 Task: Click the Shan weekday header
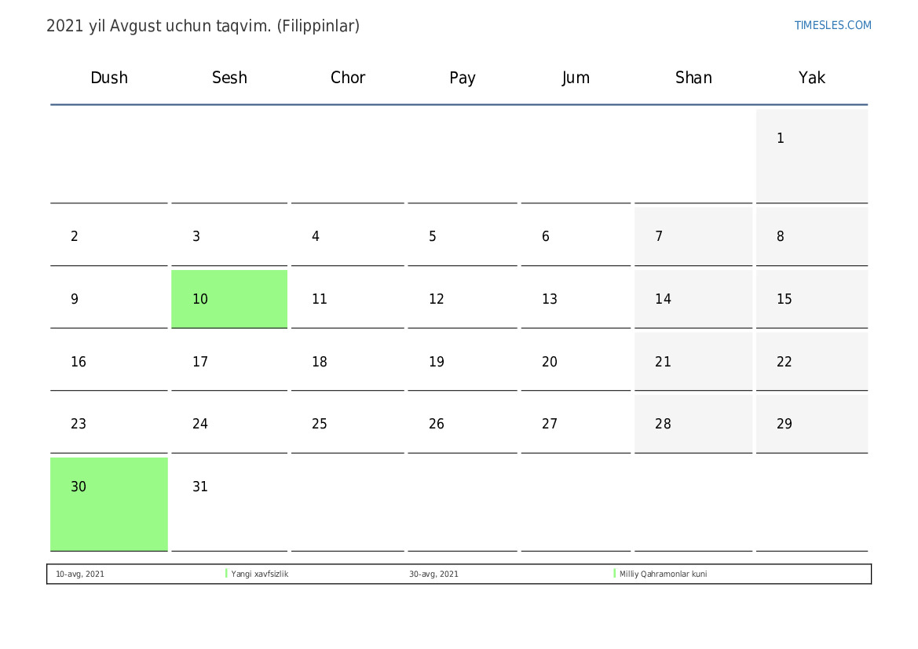693,78
